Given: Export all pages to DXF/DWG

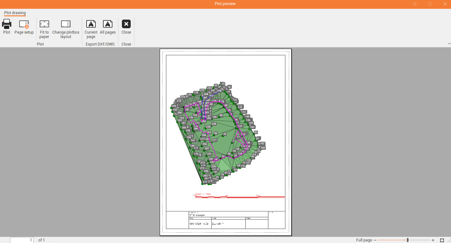Looking at the screenshot, I should (108, 24).
